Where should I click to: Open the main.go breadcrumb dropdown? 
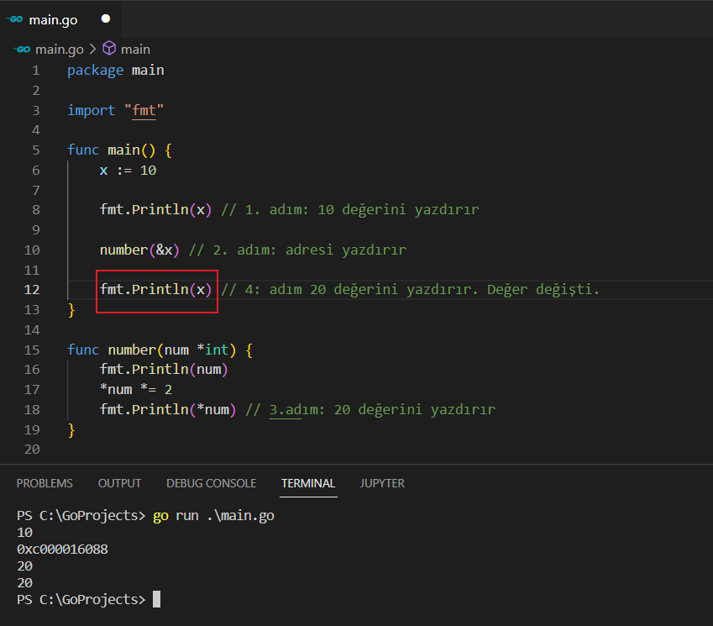pos(59,50)
